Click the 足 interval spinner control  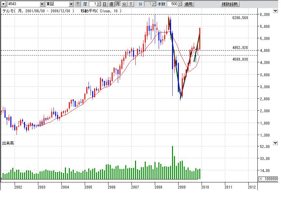[x=100, y=4]
